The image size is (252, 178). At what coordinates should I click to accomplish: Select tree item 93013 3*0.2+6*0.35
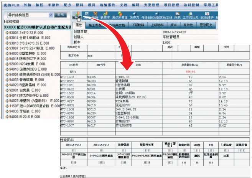click(x=29, y=43)
